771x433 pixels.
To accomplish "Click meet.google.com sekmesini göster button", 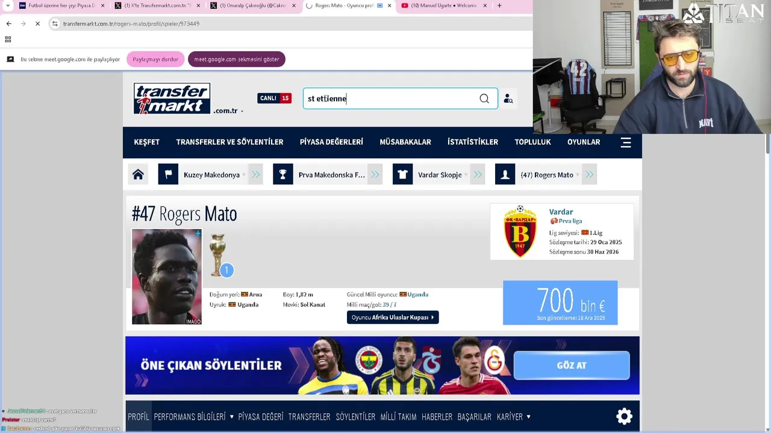I will click(236, 60).
